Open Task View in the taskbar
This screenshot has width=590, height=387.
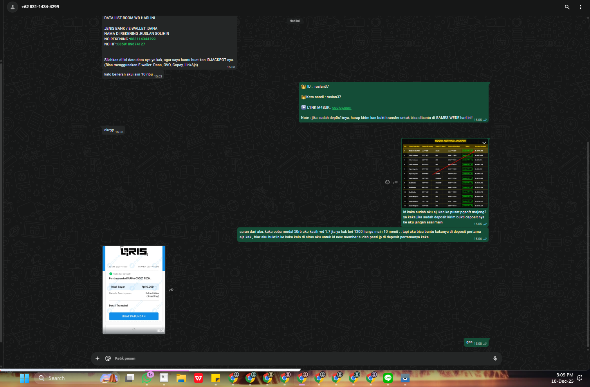pos(130,378)
